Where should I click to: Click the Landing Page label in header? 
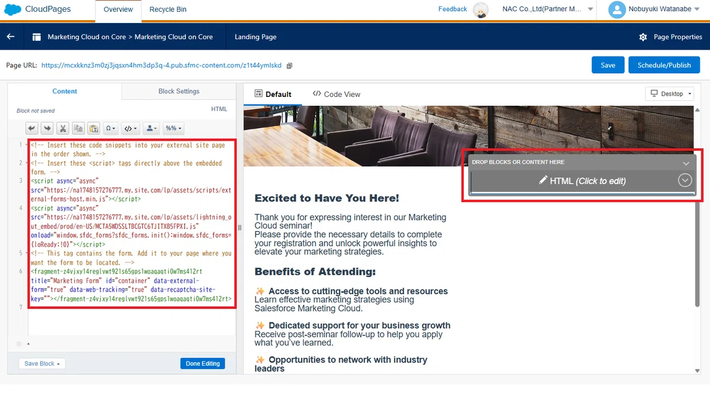(256, 37)
